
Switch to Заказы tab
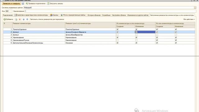[54, 15]
